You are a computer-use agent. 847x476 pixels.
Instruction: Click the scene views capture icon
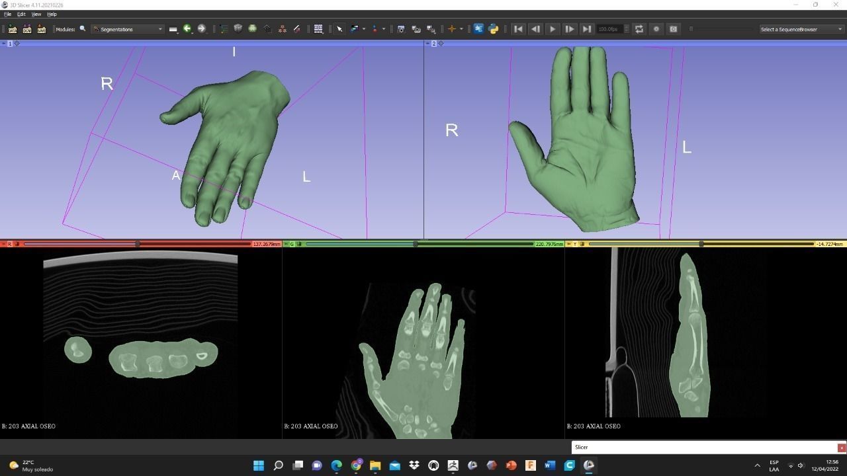(416, 29)
